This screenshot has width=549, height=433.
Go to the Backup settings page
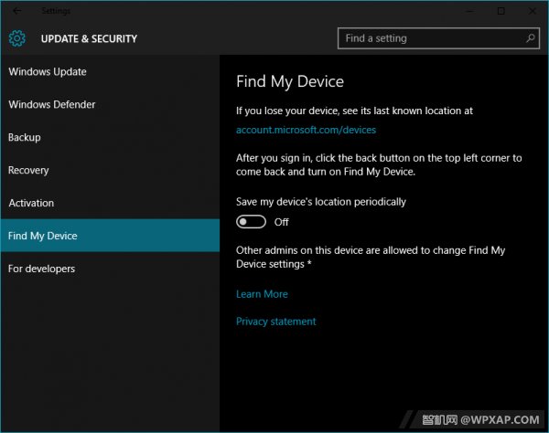pyautogui.click(x=25, y=137)
